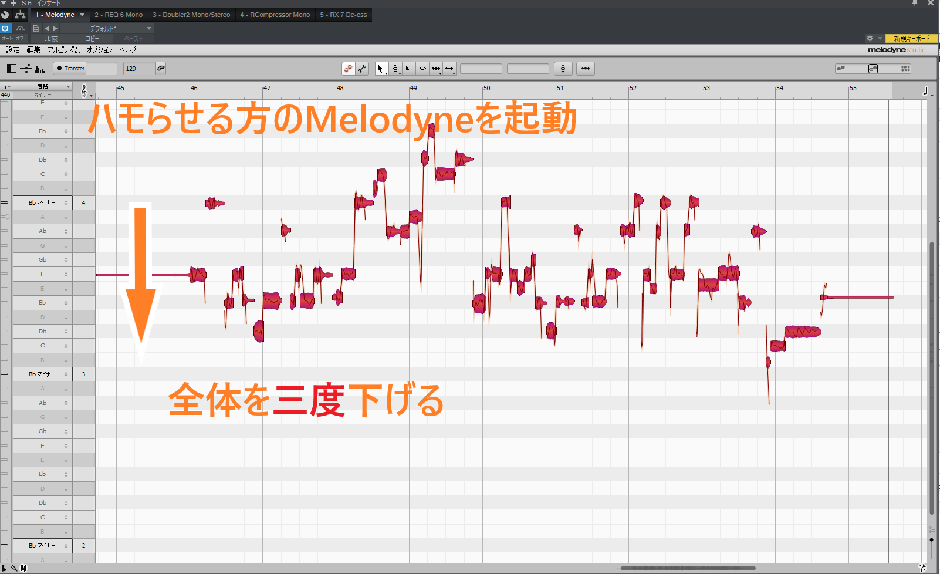Image resolution: width=940 pixels, height=574 pixels.
Task: Switch to the 2 - REQ 6 Mono tab
Action: [x=119, y=15]
